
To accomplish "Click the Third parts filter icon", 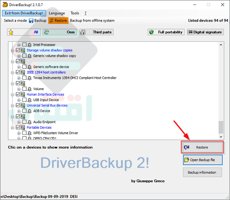I will [83, 32].
